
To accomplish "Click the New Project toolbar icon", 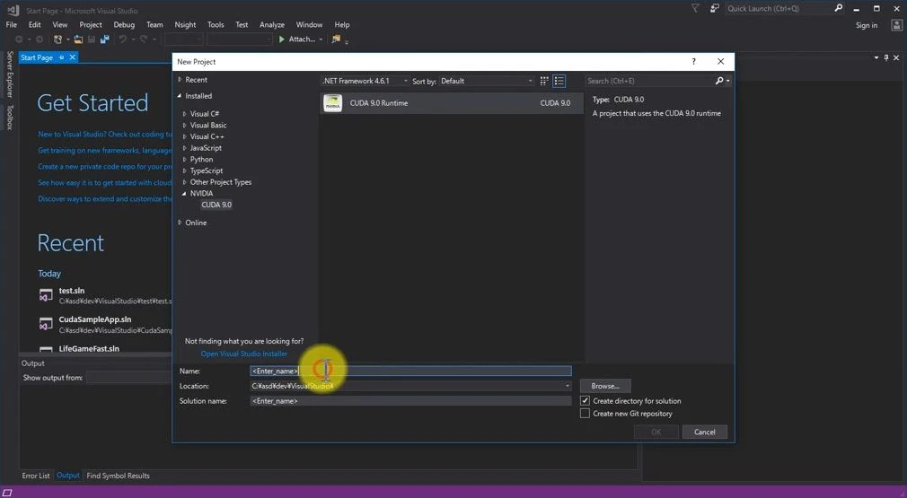I will coord(57,39).
